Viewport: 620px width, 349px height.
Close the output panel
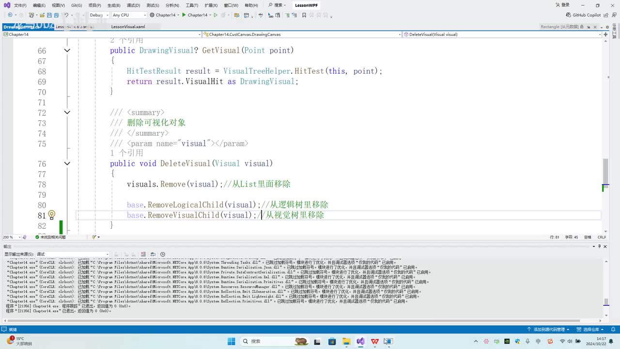tap(605, 247)
